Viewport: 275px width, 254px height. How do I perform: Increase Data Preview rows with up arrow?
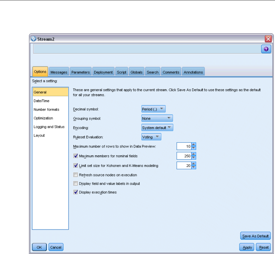194,145
